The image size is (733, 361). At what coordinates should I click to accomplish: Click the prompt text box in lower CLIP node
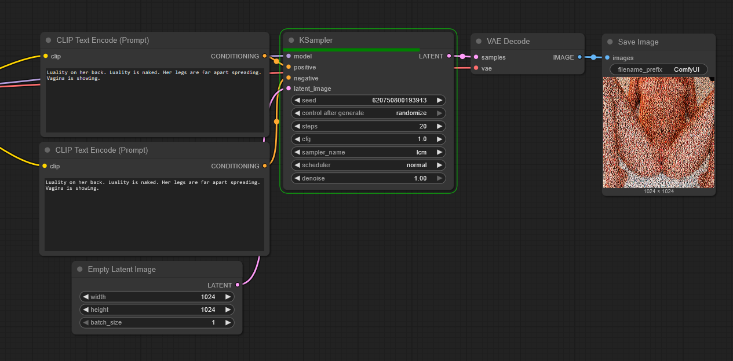pyautogui.click(x=155, y=214)
